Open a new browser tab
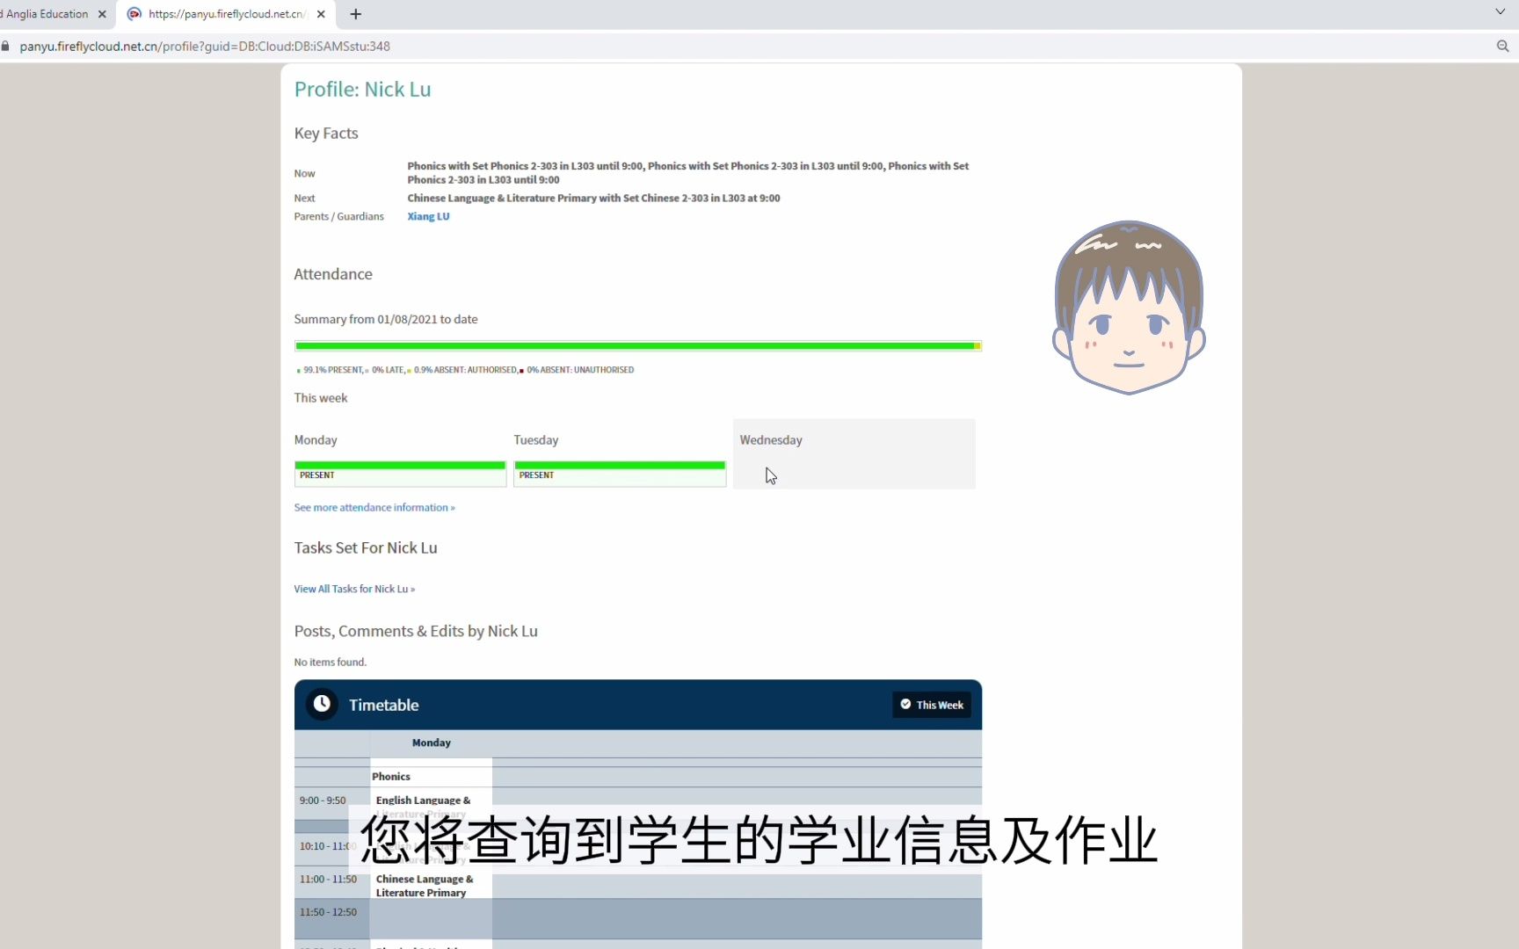 point(355,14)
